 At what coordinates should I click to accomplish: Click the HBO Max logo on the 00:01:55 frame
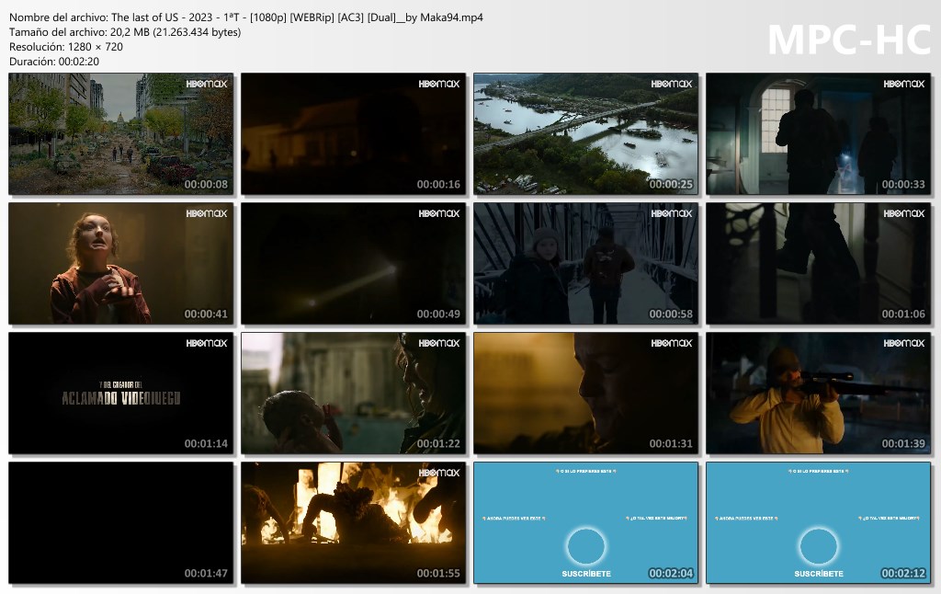[x=438, y=474]
